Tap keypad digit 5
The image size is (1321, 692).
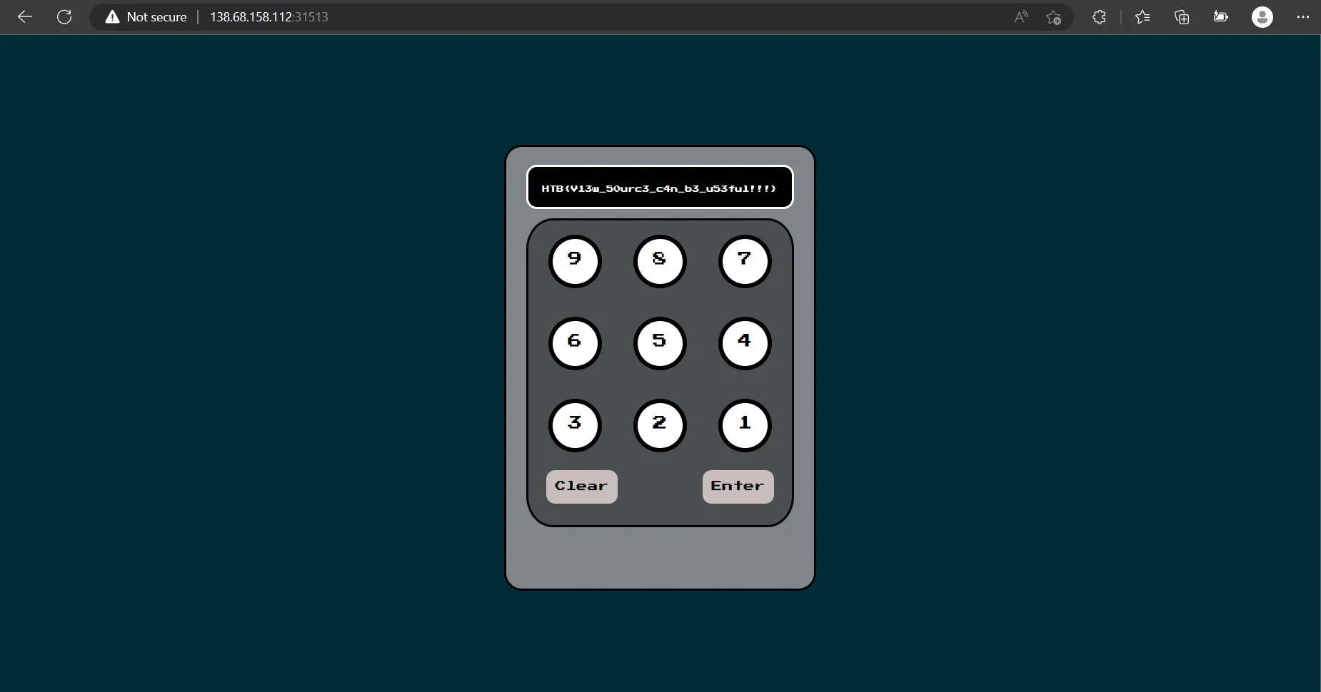[x=660, y=343]
